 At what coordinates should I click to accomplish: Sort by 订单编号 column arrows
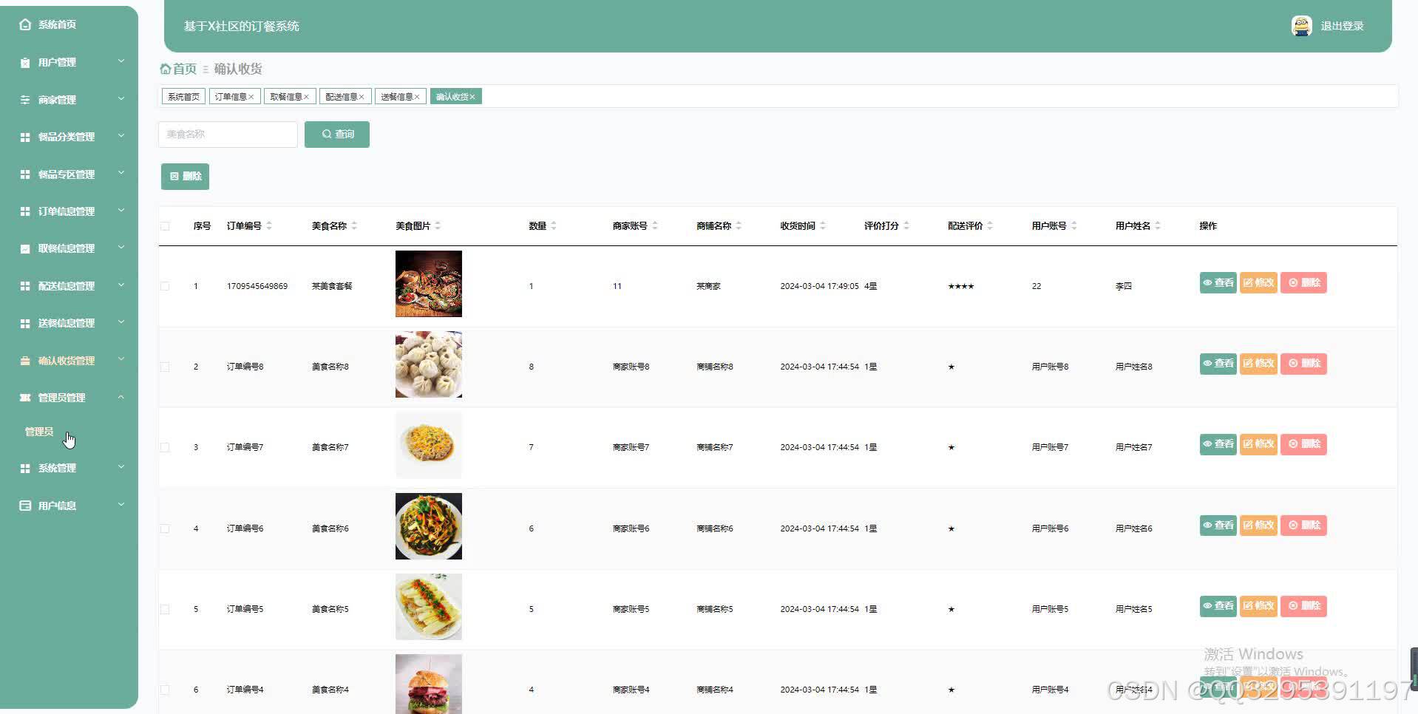[269, 225]
